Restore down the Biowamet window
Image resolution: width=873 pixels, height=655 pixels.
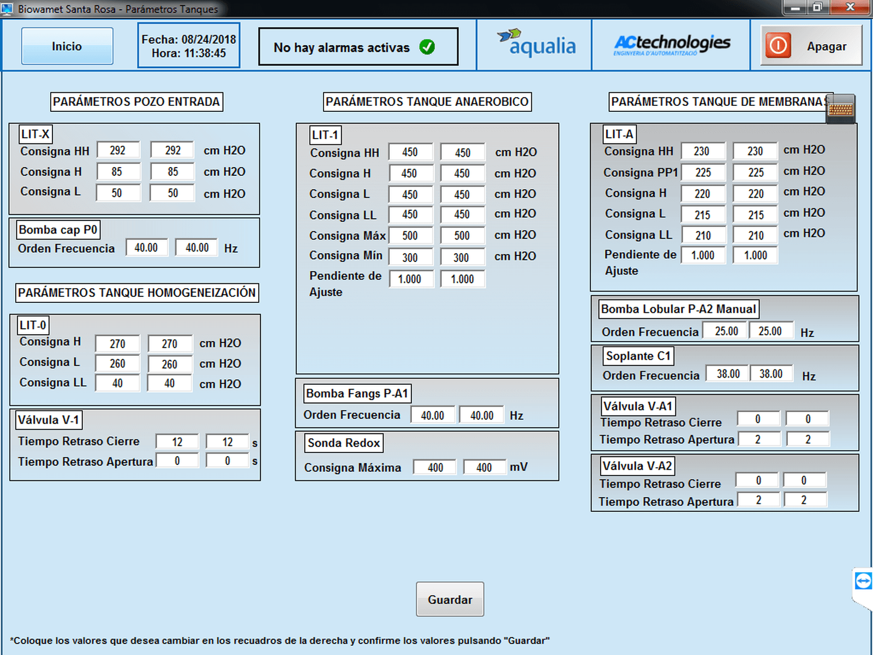[817, 7]
